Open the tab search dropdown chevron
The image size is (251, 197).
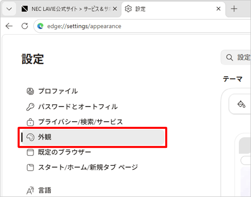coord(9,9)
